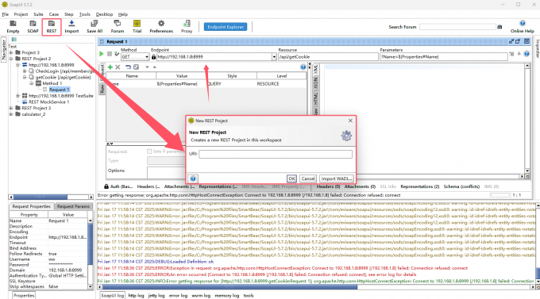The height and width of the screenshot is (299, 540).
Task: Click the Resource path field
Action: point(328,57)
